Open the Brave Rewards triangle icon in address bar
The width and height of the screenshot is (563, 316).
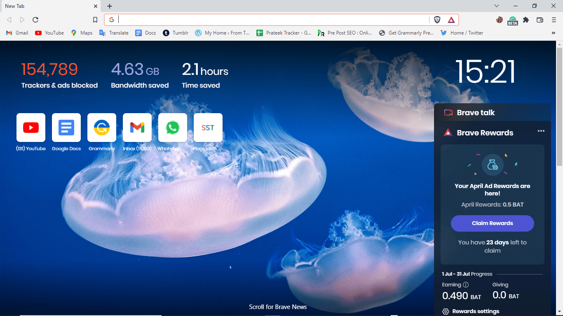(x=451, y=20)
